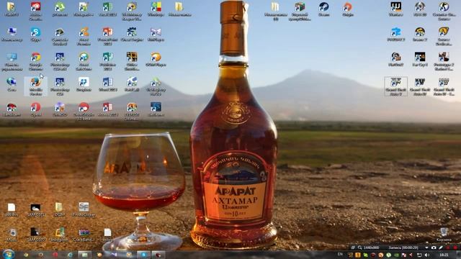461x259 pixels.
Task: Open the Dropbox desktop shortcut
Action: tap(84, 84)
